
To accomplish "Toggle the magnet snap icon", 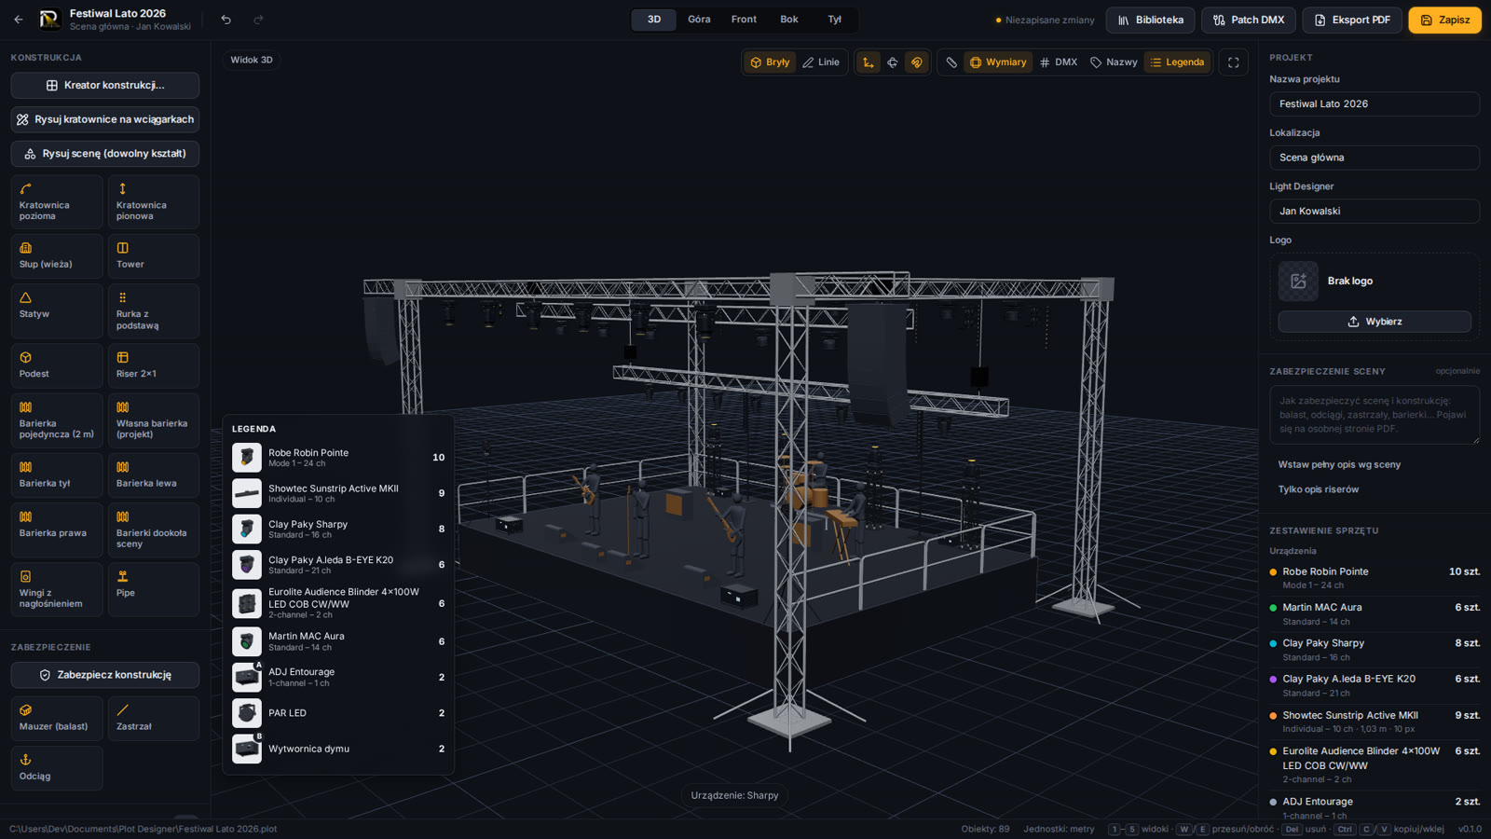I will (917, 62).
